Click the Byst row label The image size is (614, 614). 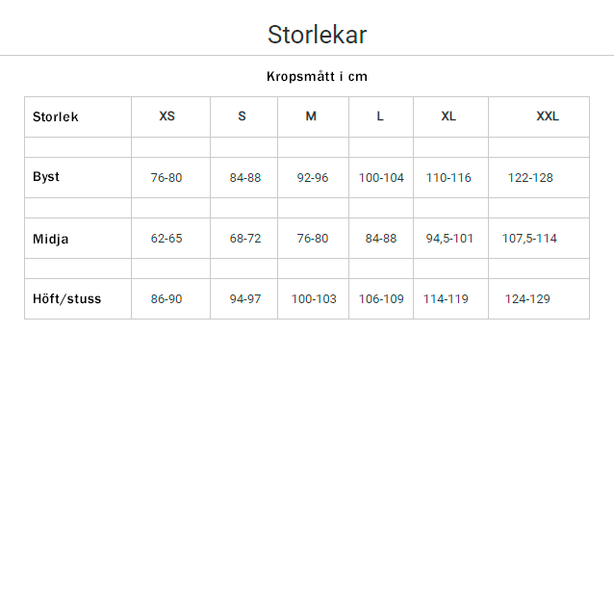click(46, 177)
